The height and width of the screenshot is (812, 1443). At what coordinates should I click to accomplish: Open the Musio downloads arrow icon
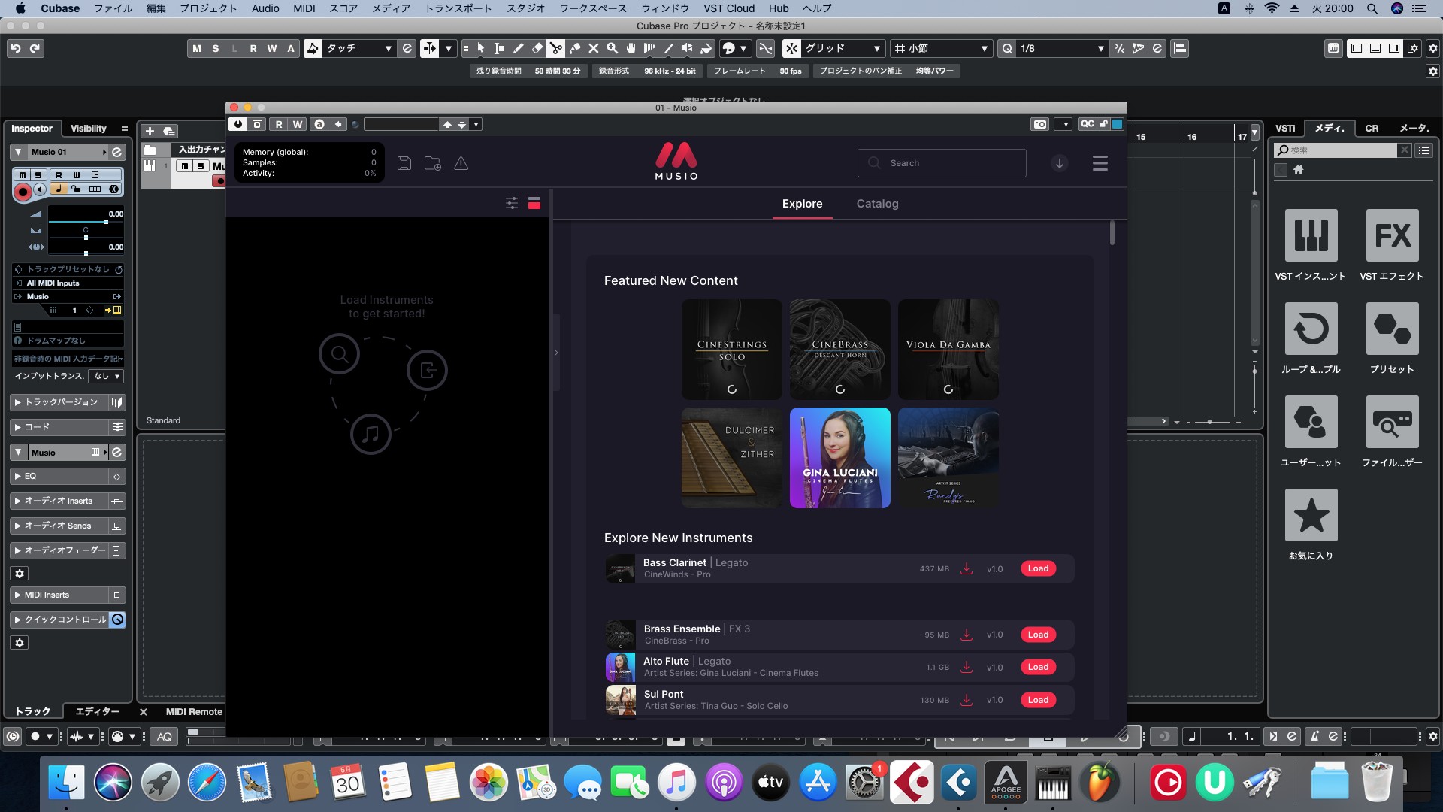click(x=1060, y=163)
